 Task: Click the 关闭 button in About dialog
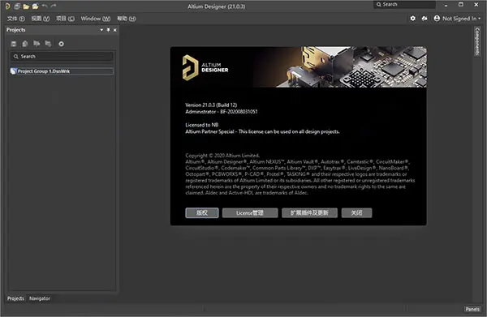point(356,212)
